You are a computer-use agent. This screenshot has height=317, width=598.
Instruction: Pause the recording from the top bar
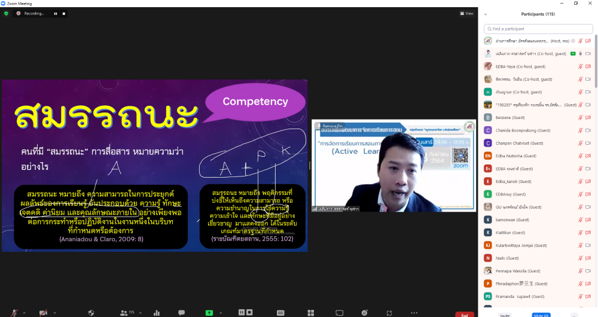[x=56, y=14]
